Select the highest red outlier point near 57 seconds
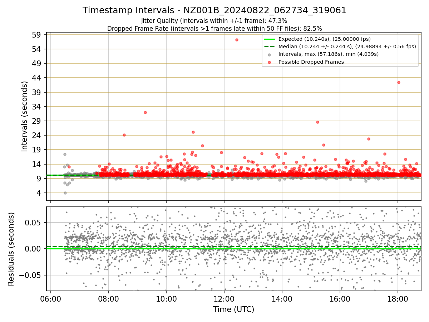The height and width of the screenshot is (322, 429). (237, 40)
